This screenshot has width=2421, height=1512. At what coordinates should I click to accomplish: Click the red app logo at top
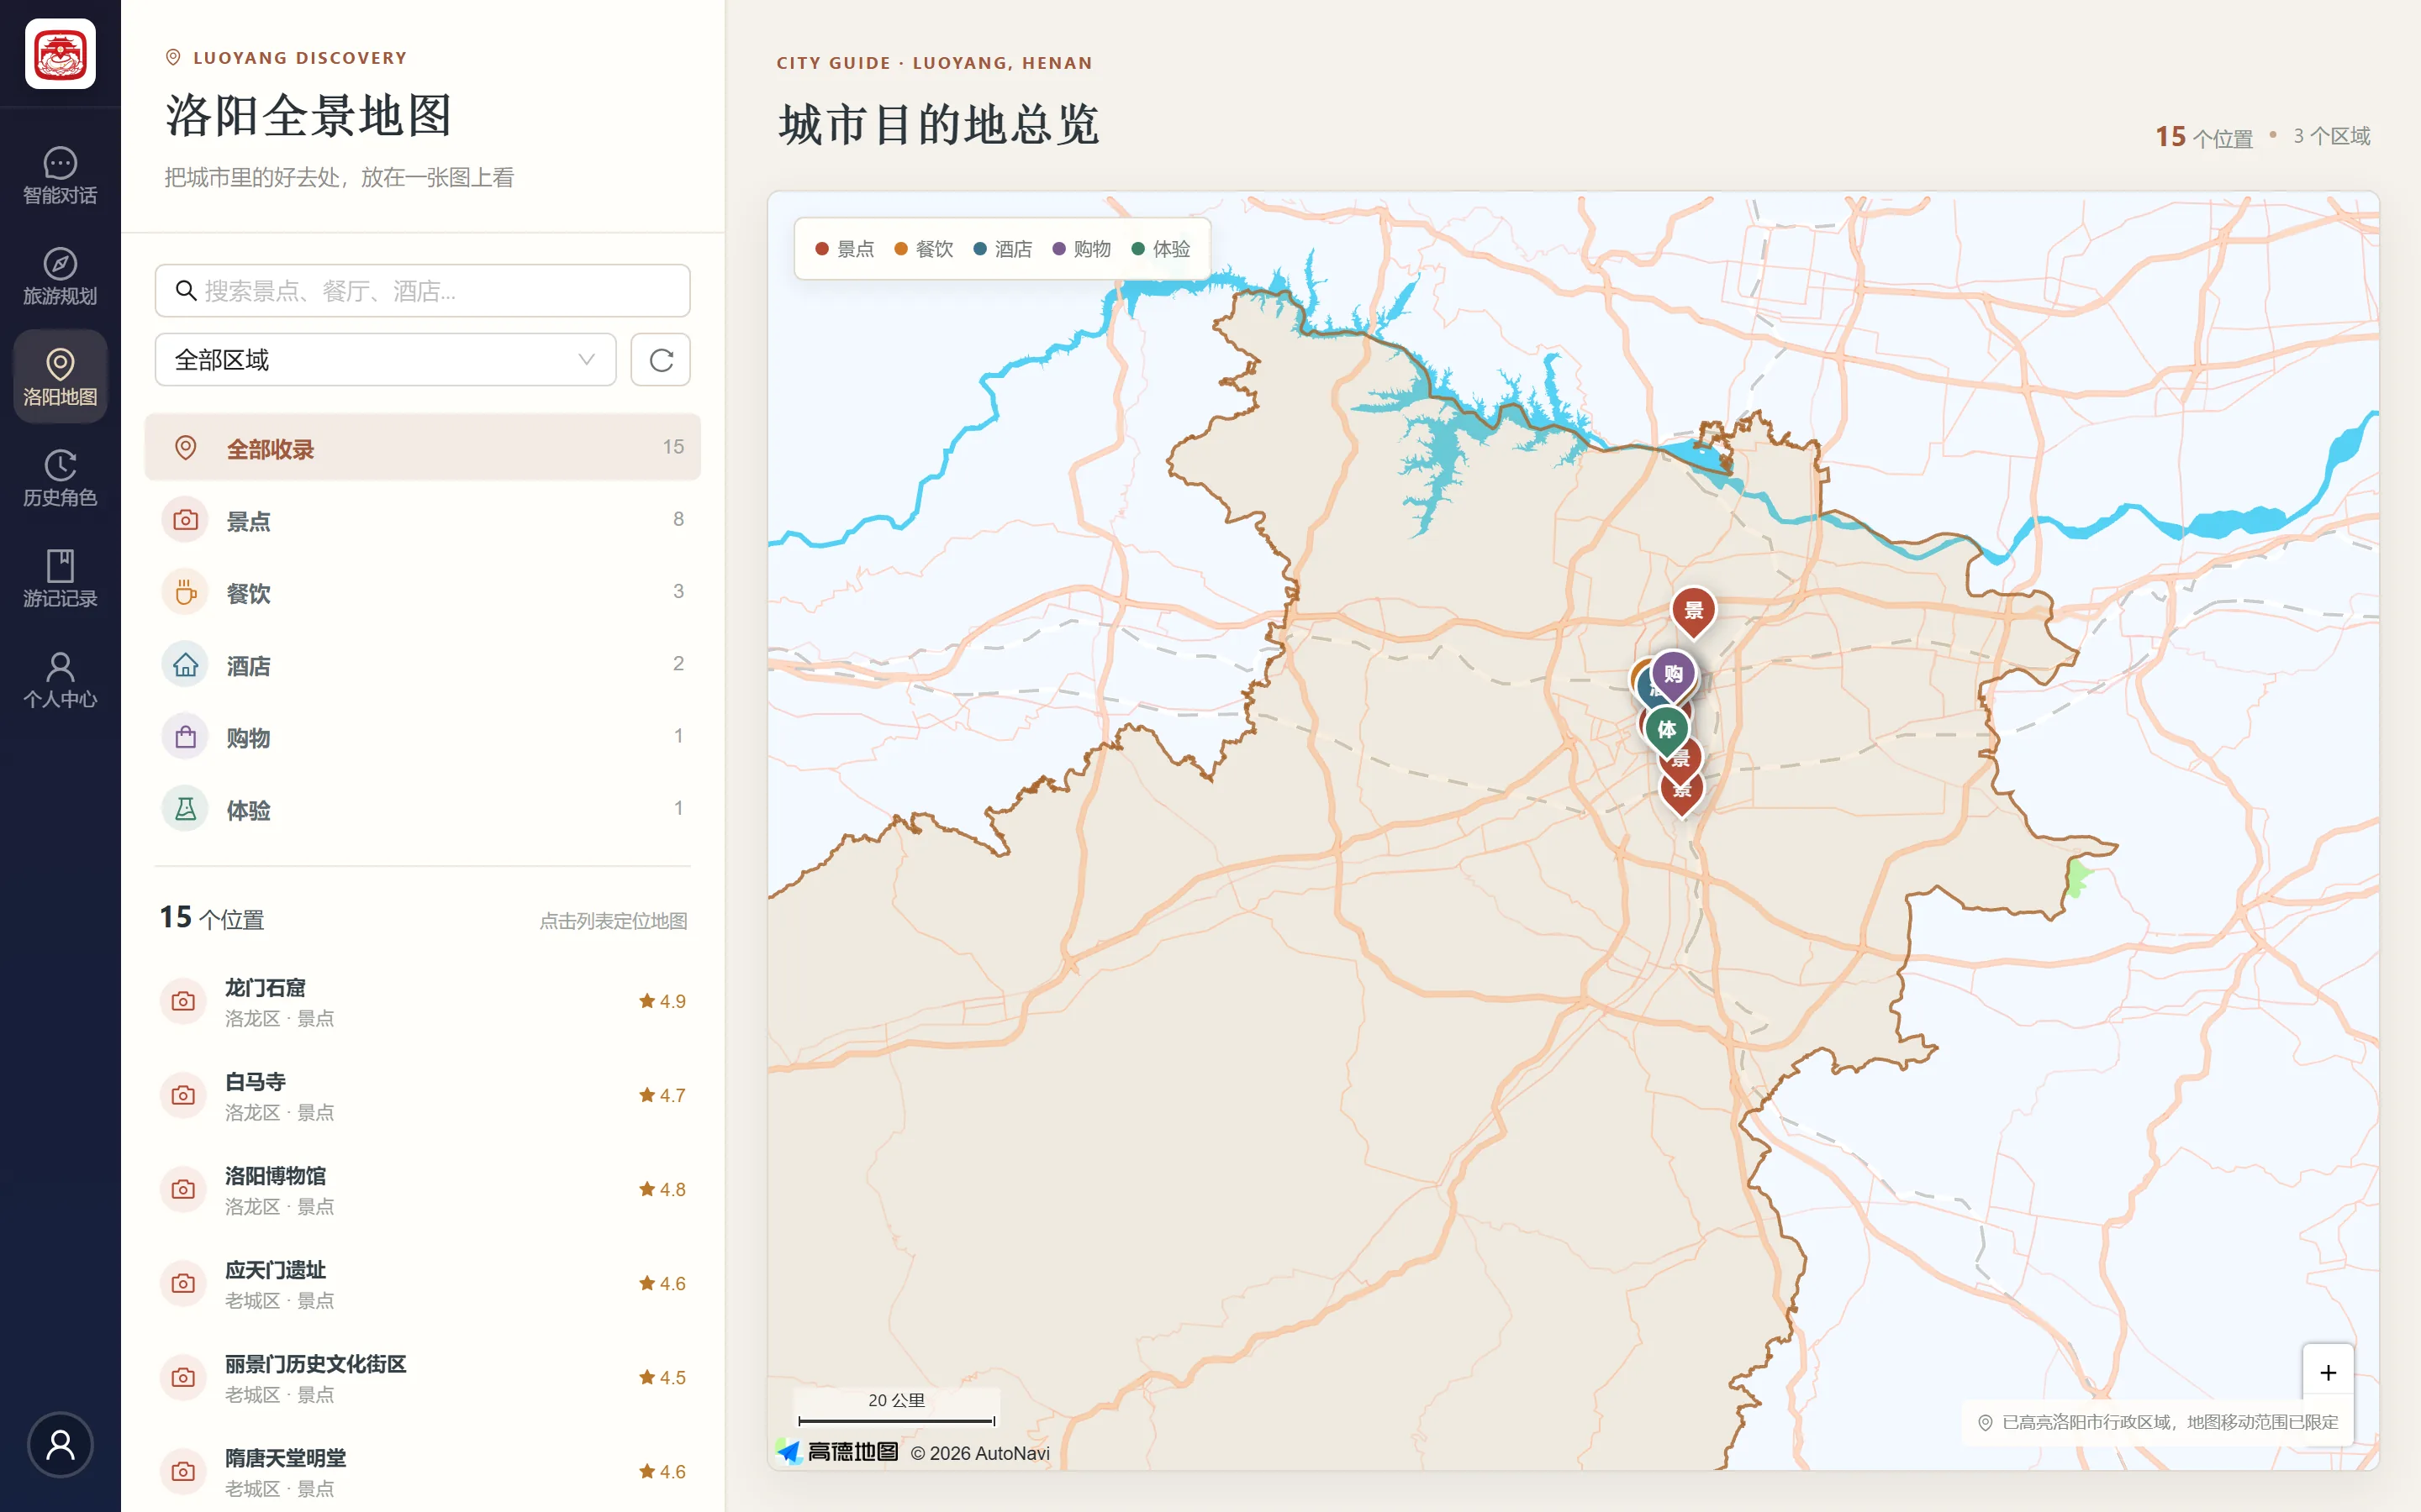60,54
